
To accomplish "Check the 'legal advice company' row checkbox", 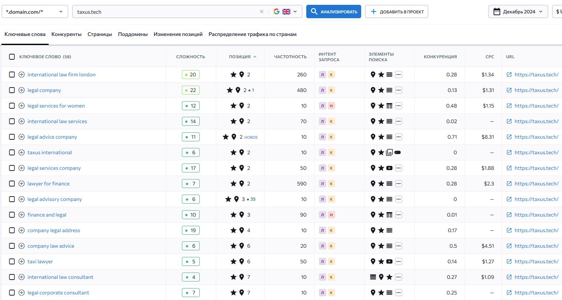I will pos(12,137).
